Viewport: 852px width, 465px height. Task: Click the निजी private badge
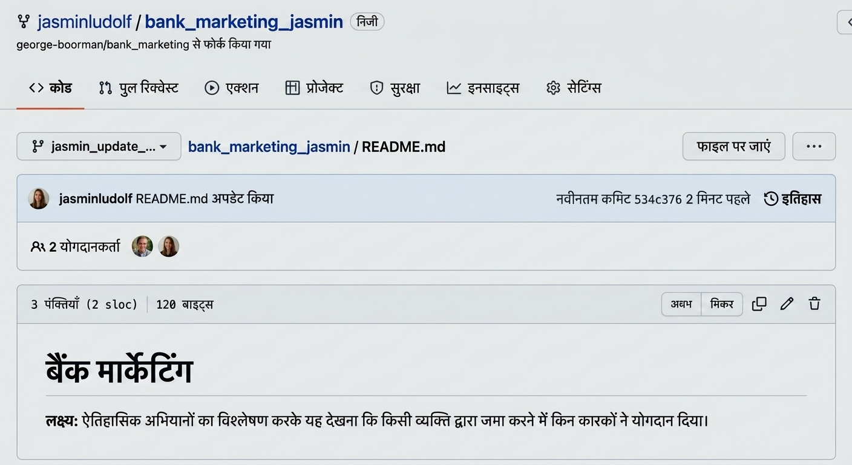click(367, 22)
